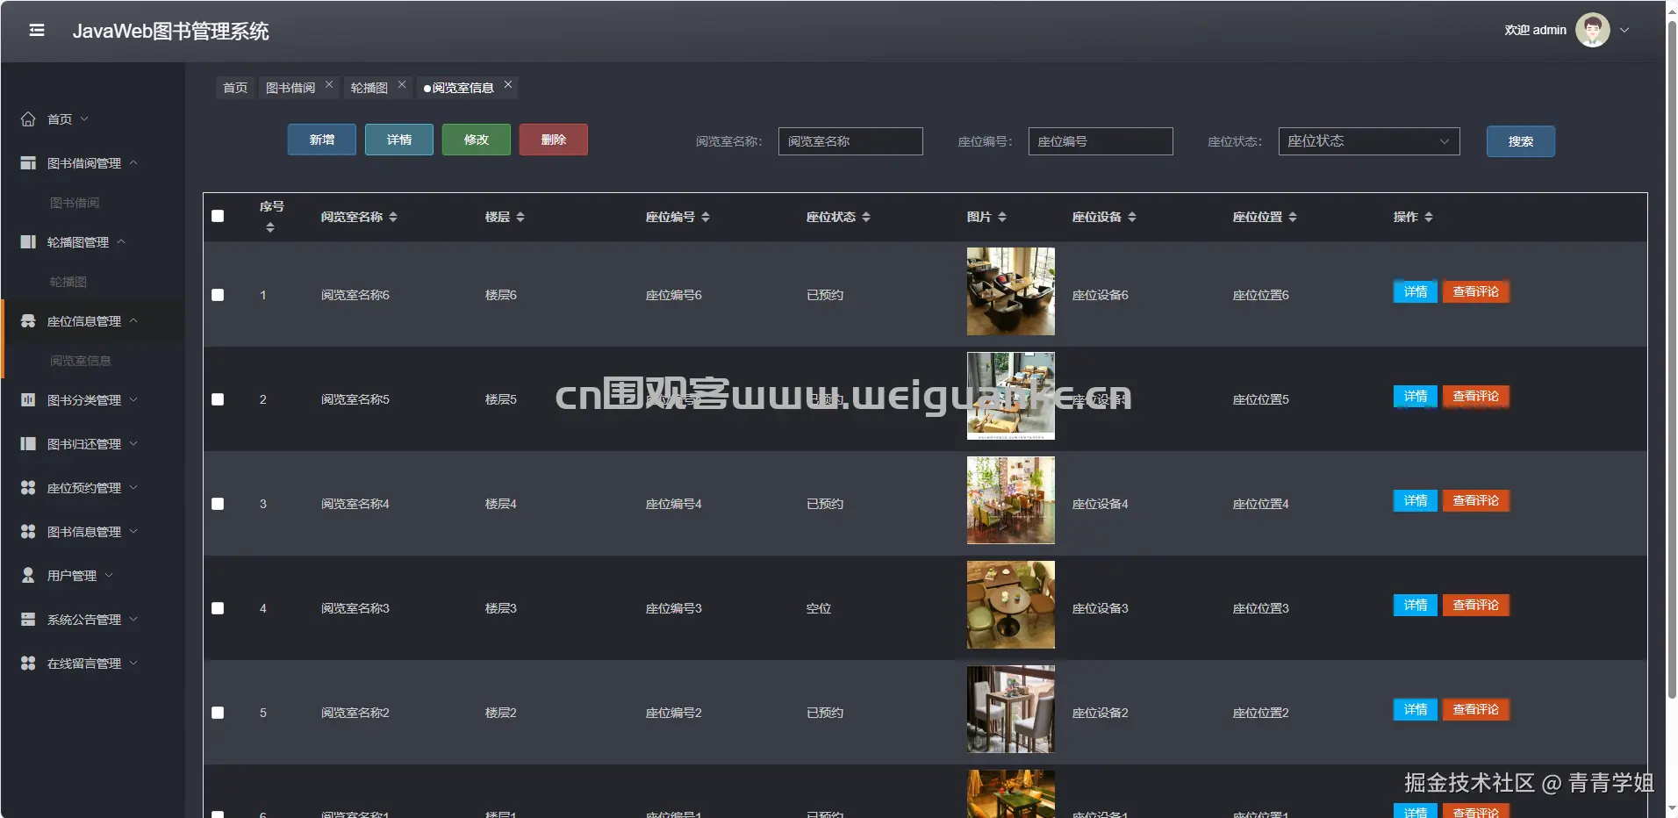1678x818 pixels.
Task: Expand the 图书归还管理 menu
Action: [133, 443]
